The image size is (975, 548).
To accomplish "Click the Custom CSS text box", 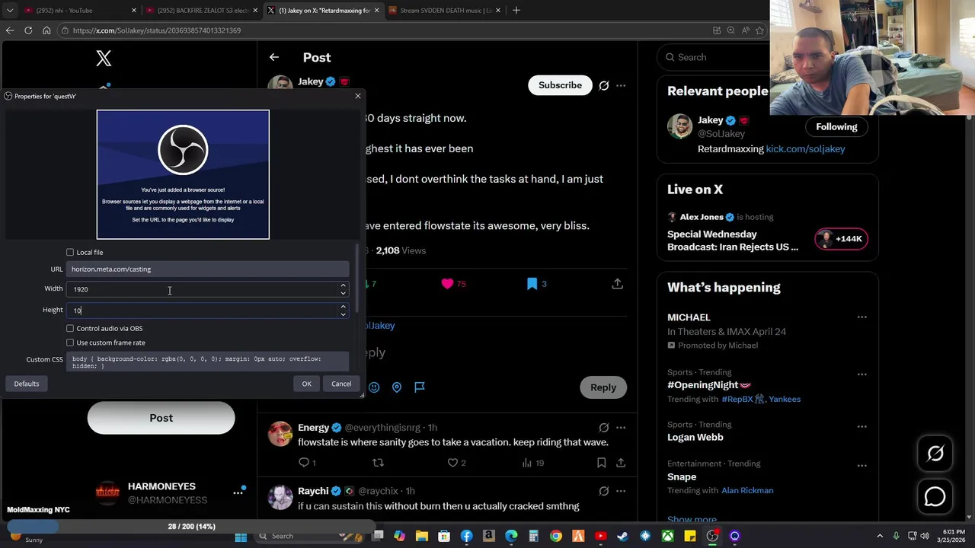I will click(x=207, y=362).
